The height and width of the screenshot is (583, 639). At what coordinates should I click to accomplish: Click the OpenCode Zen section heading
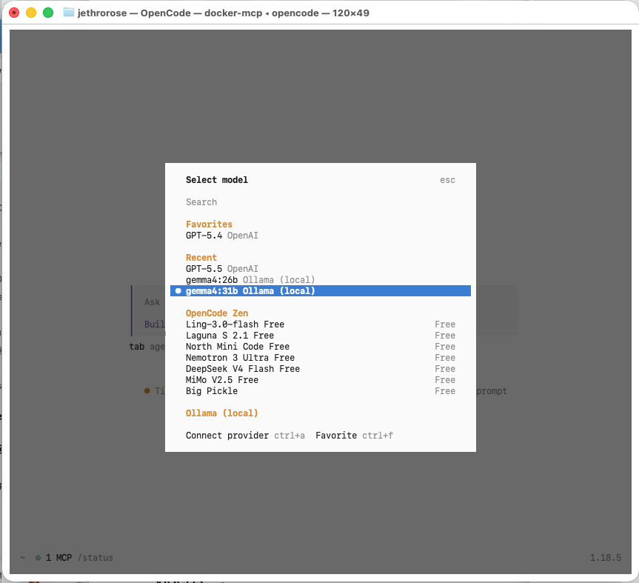tap(217, 313)
